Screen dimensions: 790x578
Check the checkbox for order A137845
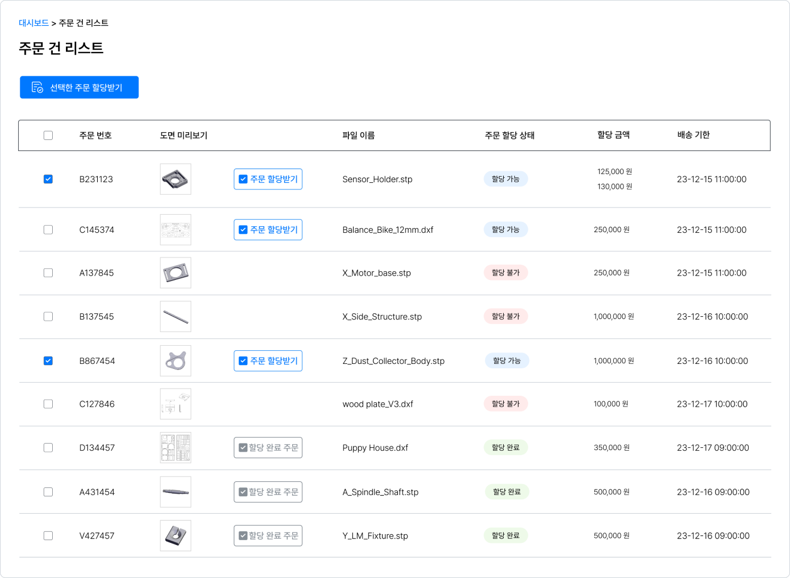pyautogui.click(x=48, y=273)
